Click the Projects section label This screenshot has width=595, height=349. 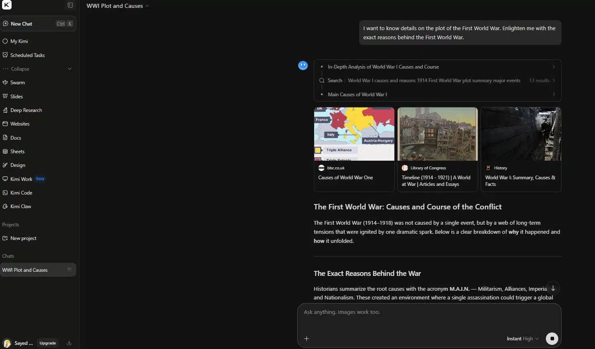coord(11,225)
